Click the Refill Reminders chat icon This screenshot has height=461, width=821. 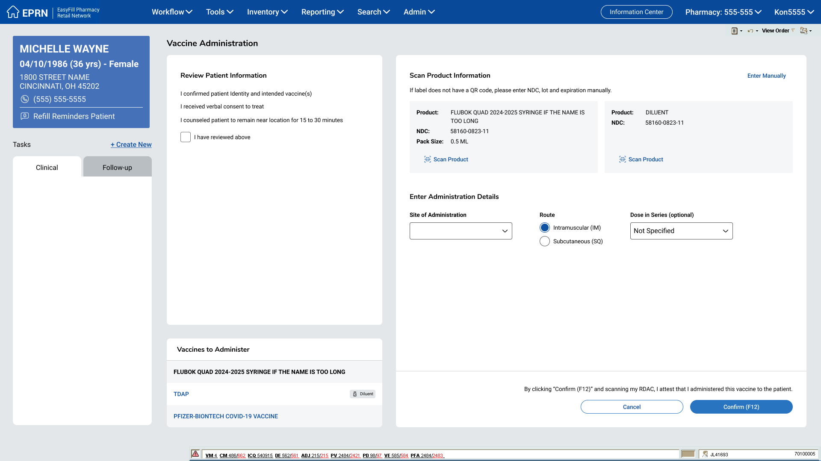coord(25,116)
